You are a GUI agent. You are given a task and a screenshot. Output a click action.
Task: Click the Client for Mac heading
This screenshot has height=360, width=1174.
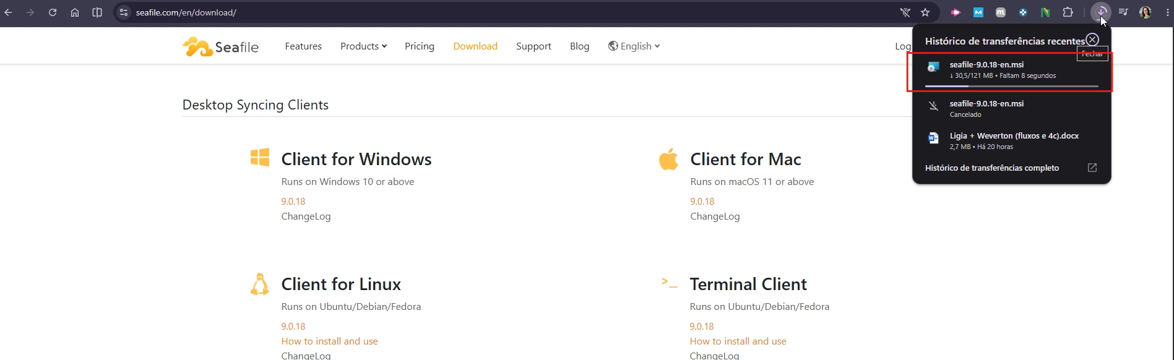746,159
